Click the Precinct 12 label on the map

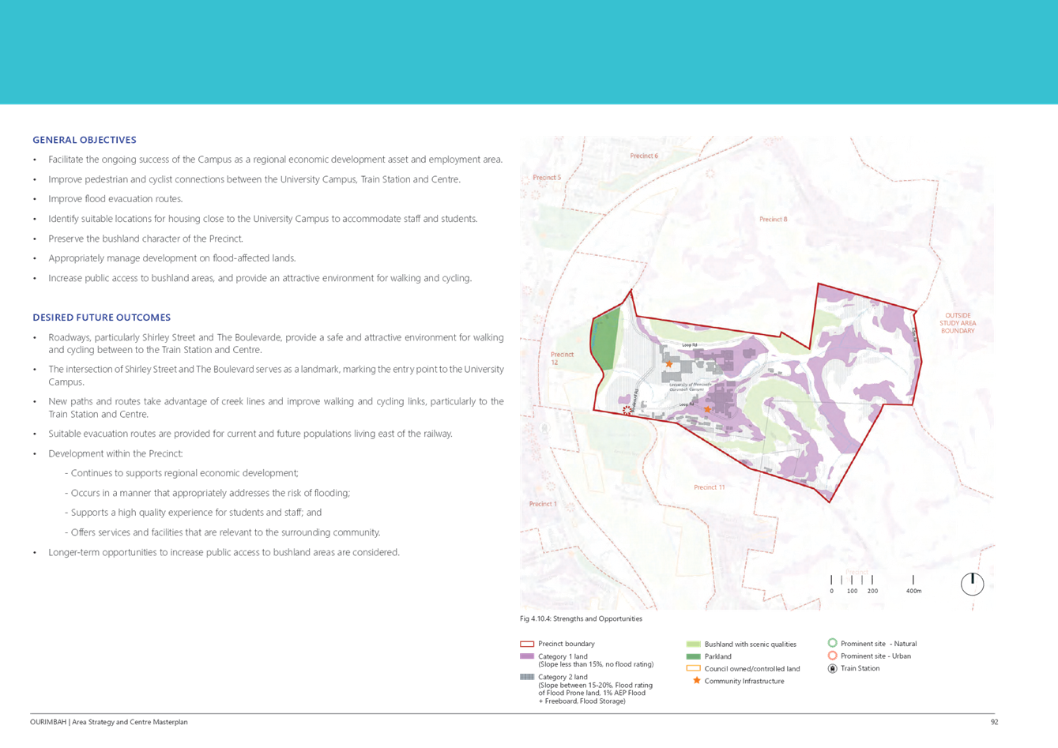coord(562,358)
